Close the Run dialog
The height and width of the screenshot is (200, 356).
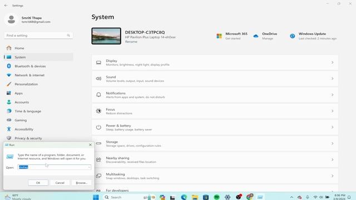[90, 144]
